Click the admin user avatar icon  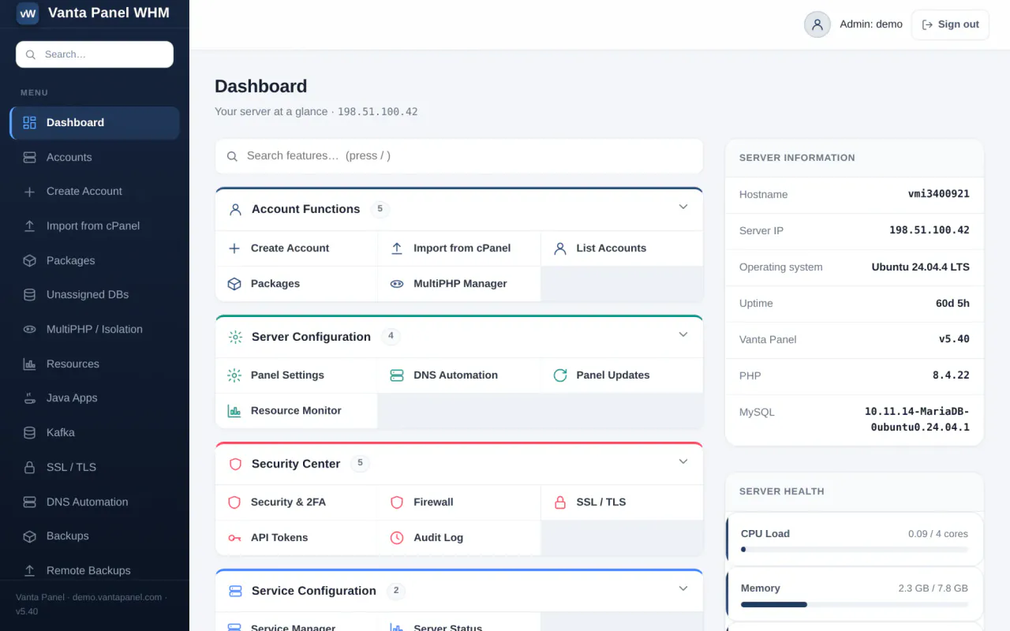click(x=817, y=24)
